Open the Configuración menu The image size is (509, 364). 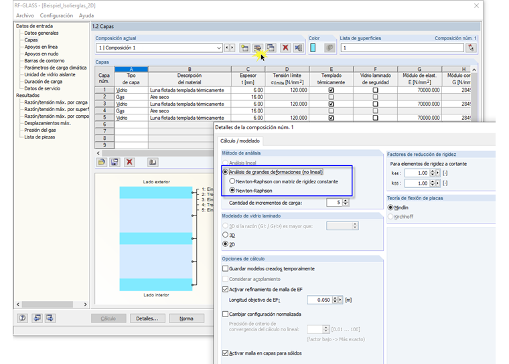pos(56,15)
